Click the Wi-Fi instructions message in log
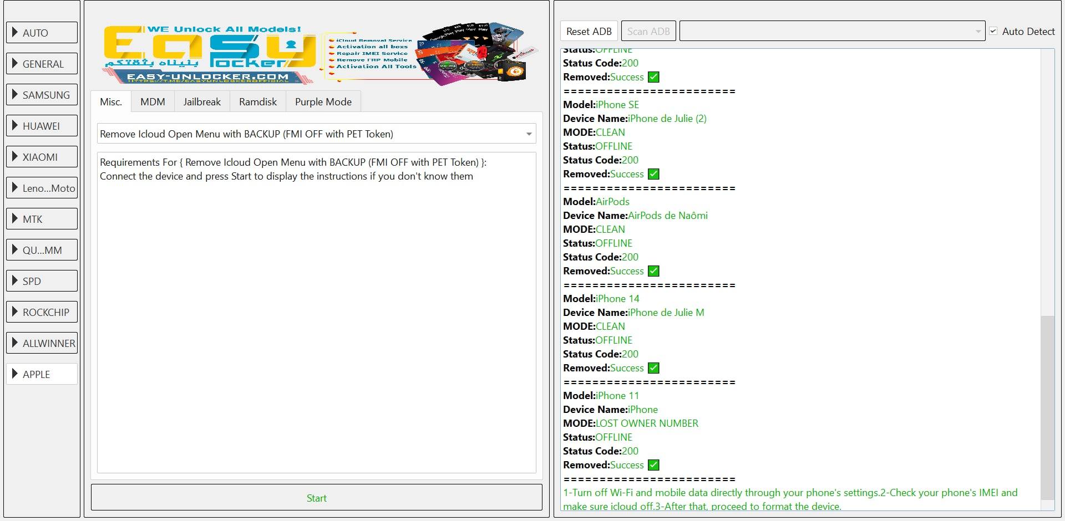The width and height of the screenshot is (1065, 521). tap(790, 499)
